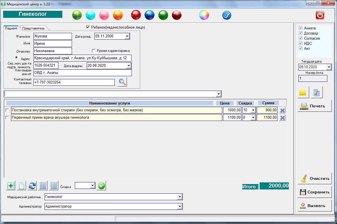Open the bottom Скидка dropdown
Image resolution: width=337 pixels, height=224 pixels.
[92, 185]
